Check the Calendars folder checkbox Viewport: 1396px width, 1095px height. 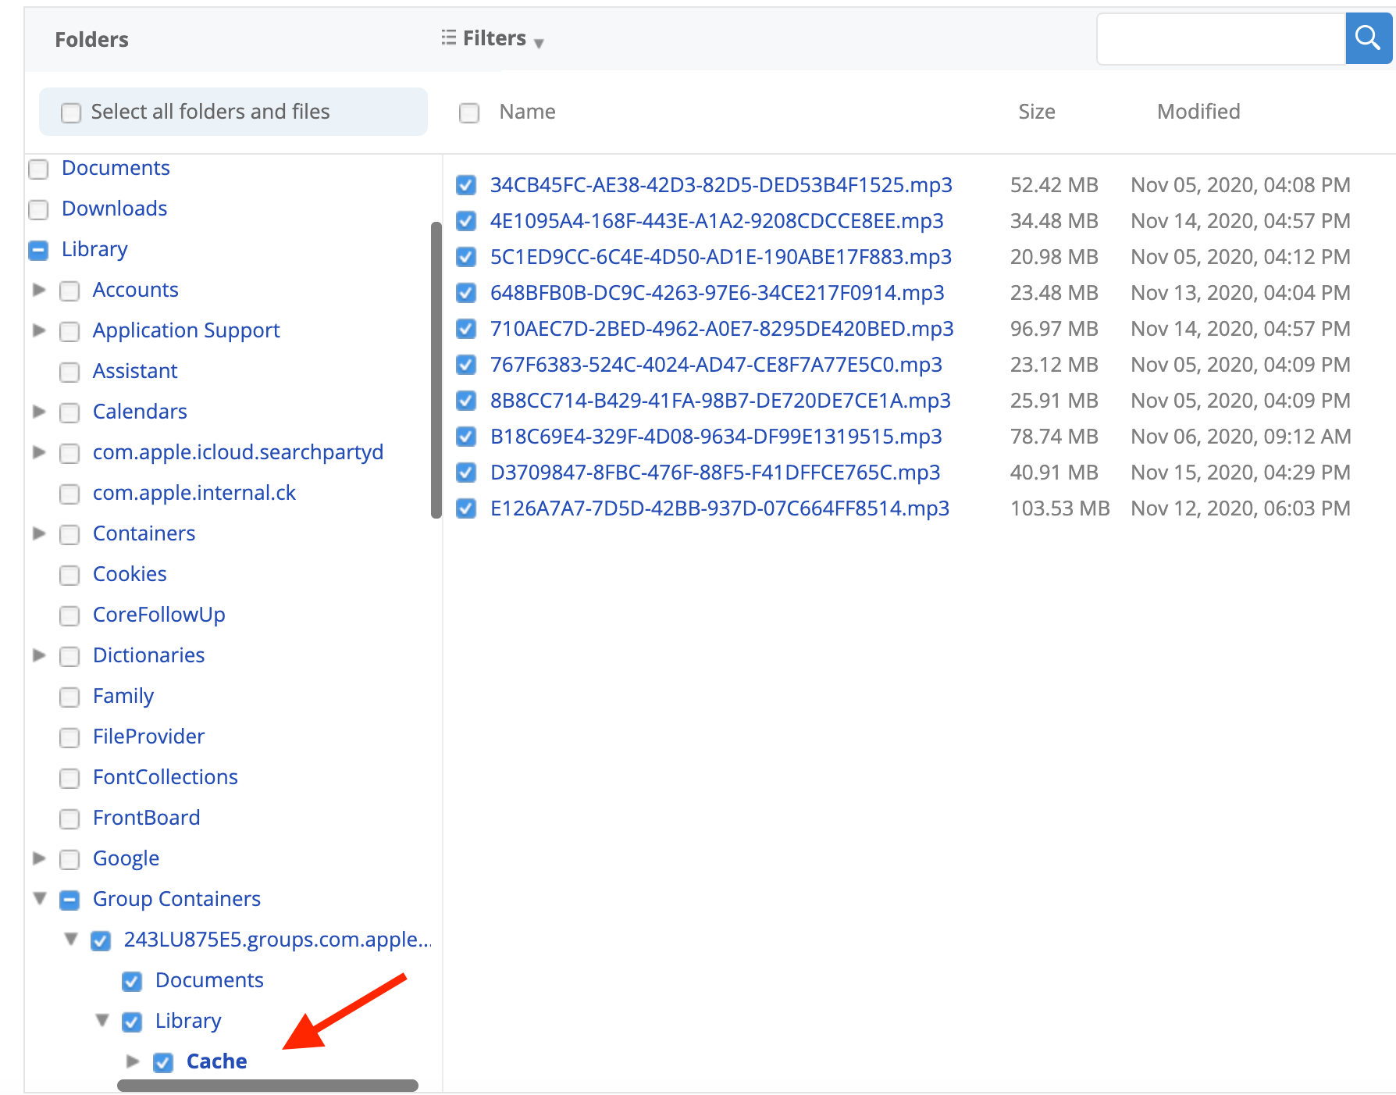tap(69, 412)
